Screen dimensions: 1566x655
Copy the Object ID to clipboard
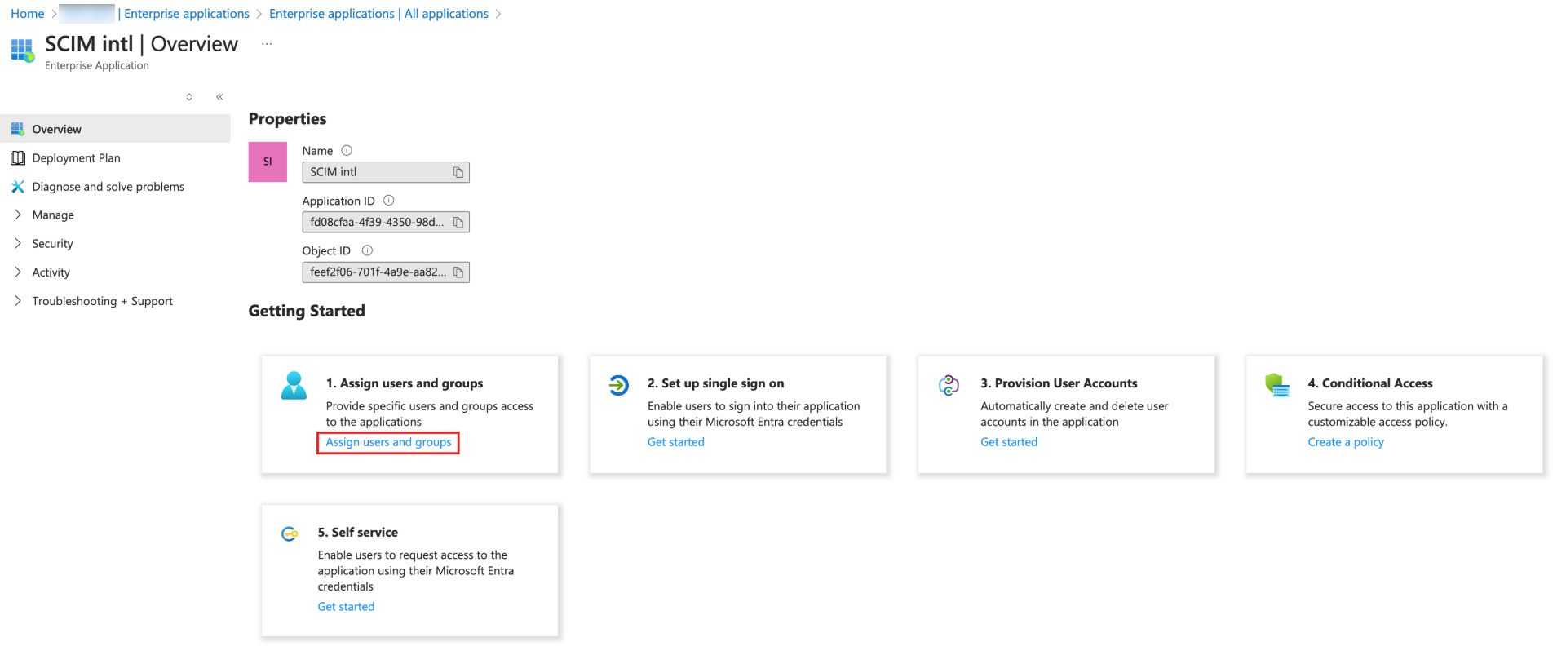458,272
